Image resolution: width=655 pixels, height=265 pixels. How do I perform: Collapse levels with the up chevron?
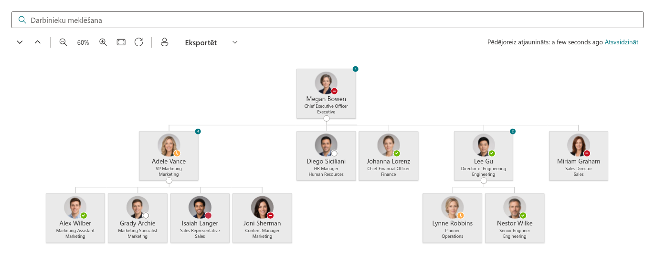click(38, 42)
